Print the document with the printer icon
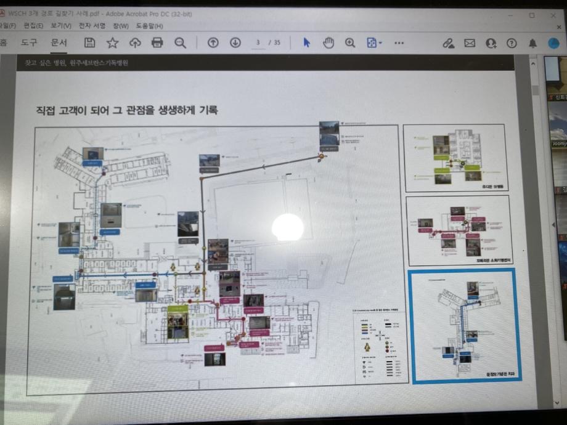 pos(157,42)
